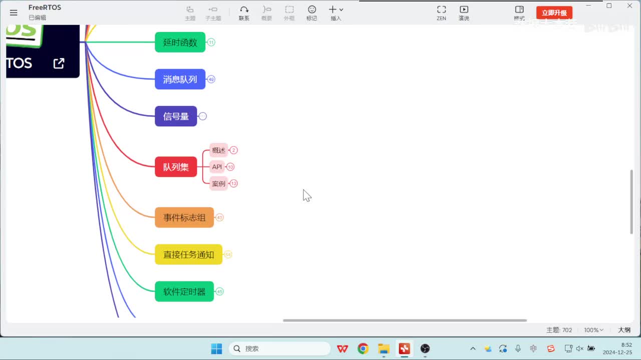This screenshot has width=641, height=360.
Task: Expand the 直接任务通知 branch count badge
Action: (228, 254)
